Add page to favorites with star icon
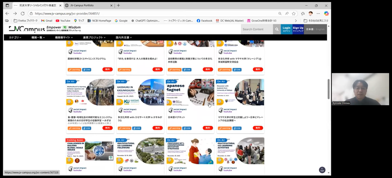 point(294,13)
